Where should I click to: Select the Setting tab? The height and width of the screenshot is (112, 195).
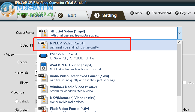click(x=108, y=16)
